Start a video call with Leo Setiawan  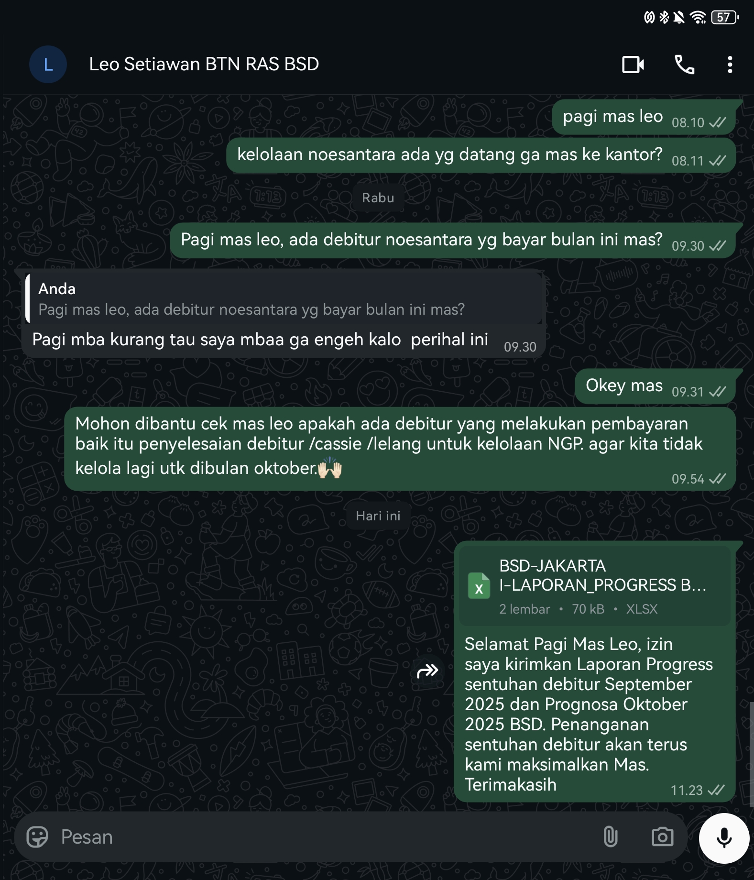[x=633, y=65]
